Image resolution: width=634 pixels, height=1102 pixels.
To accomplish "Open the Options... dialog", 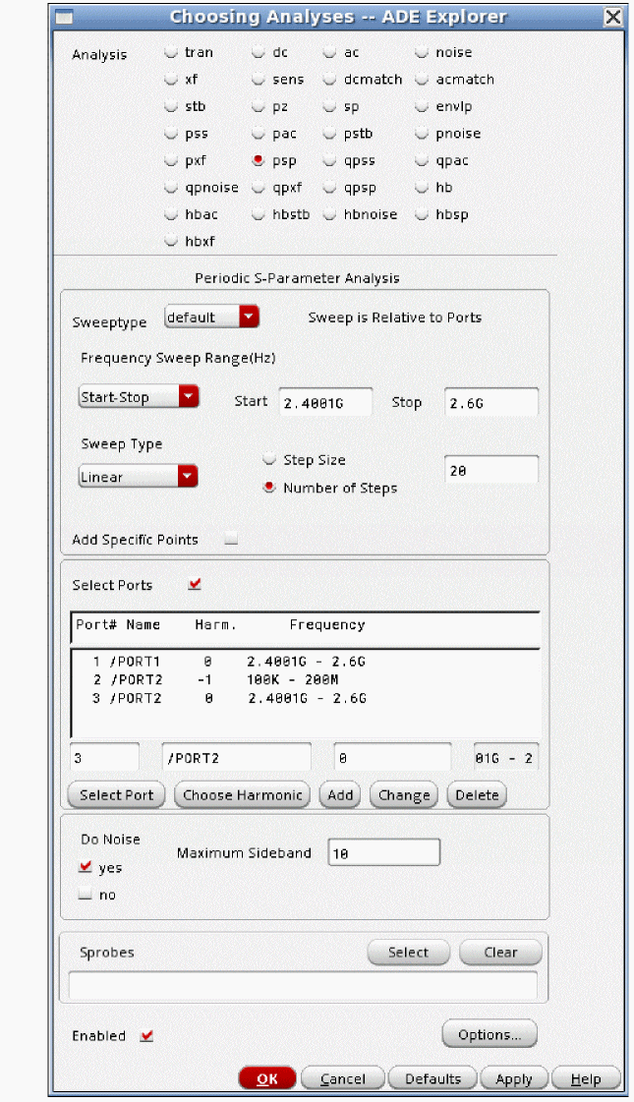I will (x=490, y=1034).
